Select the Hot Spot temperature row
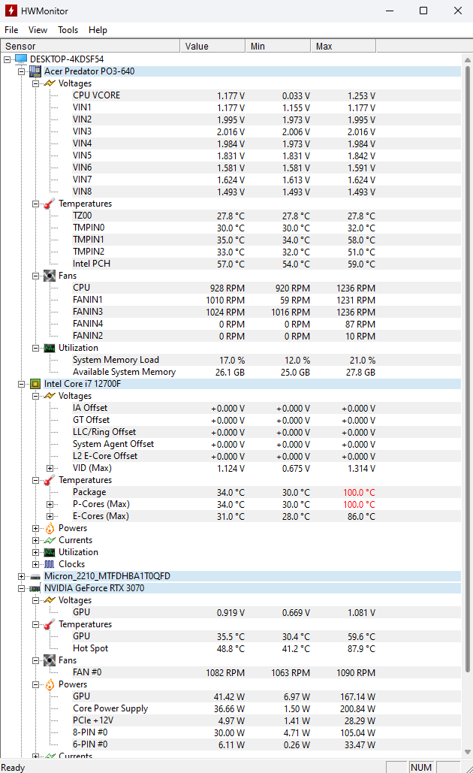The height and width of the screenshot is (773, 473). [x=266, y=649]
